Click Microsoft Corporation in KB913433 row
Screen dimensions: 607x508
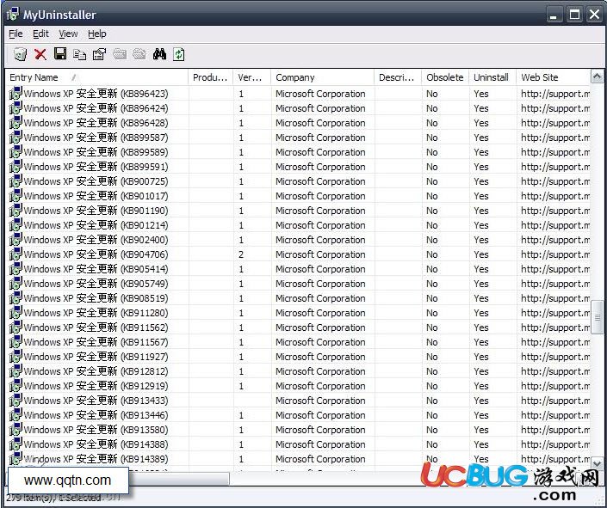pyautogui.click(x=320, y=401)
